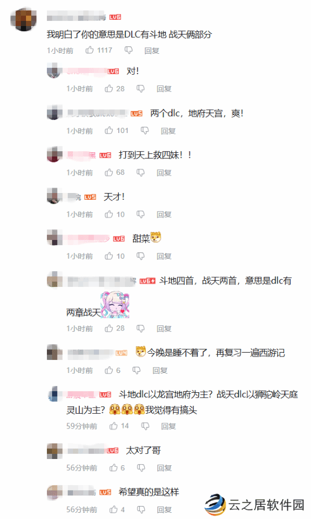Like the top comment with 1117 likes

(90, 50)
